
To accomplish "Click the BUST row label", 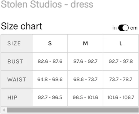I will point(16,61).
